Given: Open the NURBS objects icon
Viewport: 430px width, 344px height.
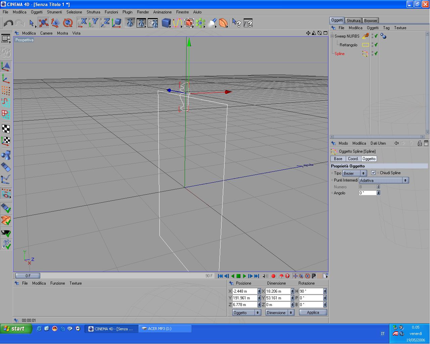Looking at the screenshot, I should coord(189,23).
